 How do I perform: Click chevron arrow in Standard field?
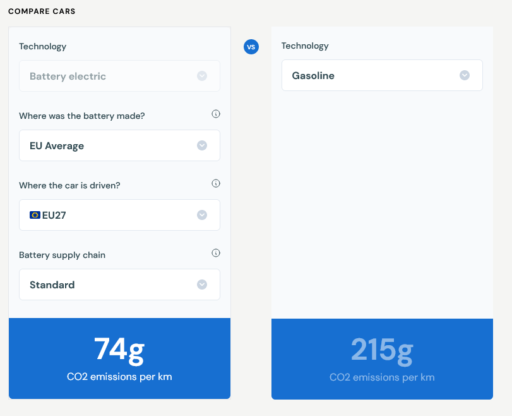pyautogui.click(x=202, y=284)
